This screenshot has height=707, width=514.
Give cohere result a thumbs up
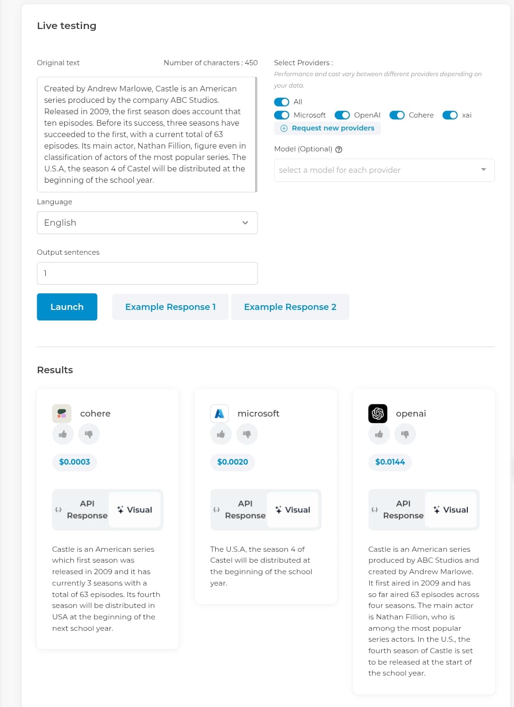pyautogui.click(x=63, y=434)
